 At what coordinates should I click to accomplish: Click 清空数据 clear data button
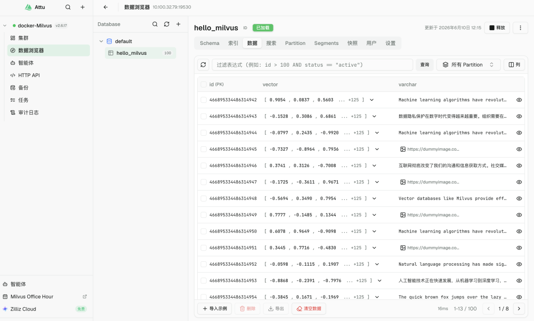point(309,309)
